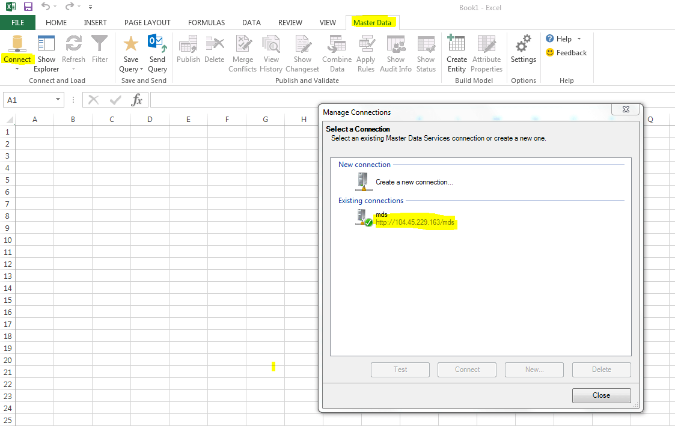Viewport: 675px width, 426px height.
Task: Open the Undo history dropdown arrow
Action: pyautogui.click(x=55, y=7)
